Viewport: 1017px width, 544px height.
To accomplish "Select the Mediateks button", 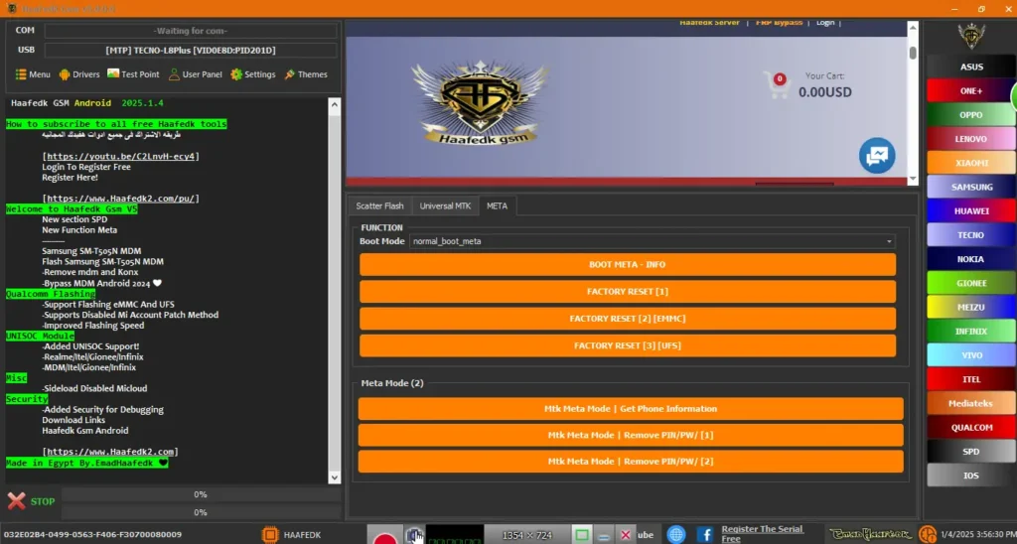I will [x=971, y=403].
